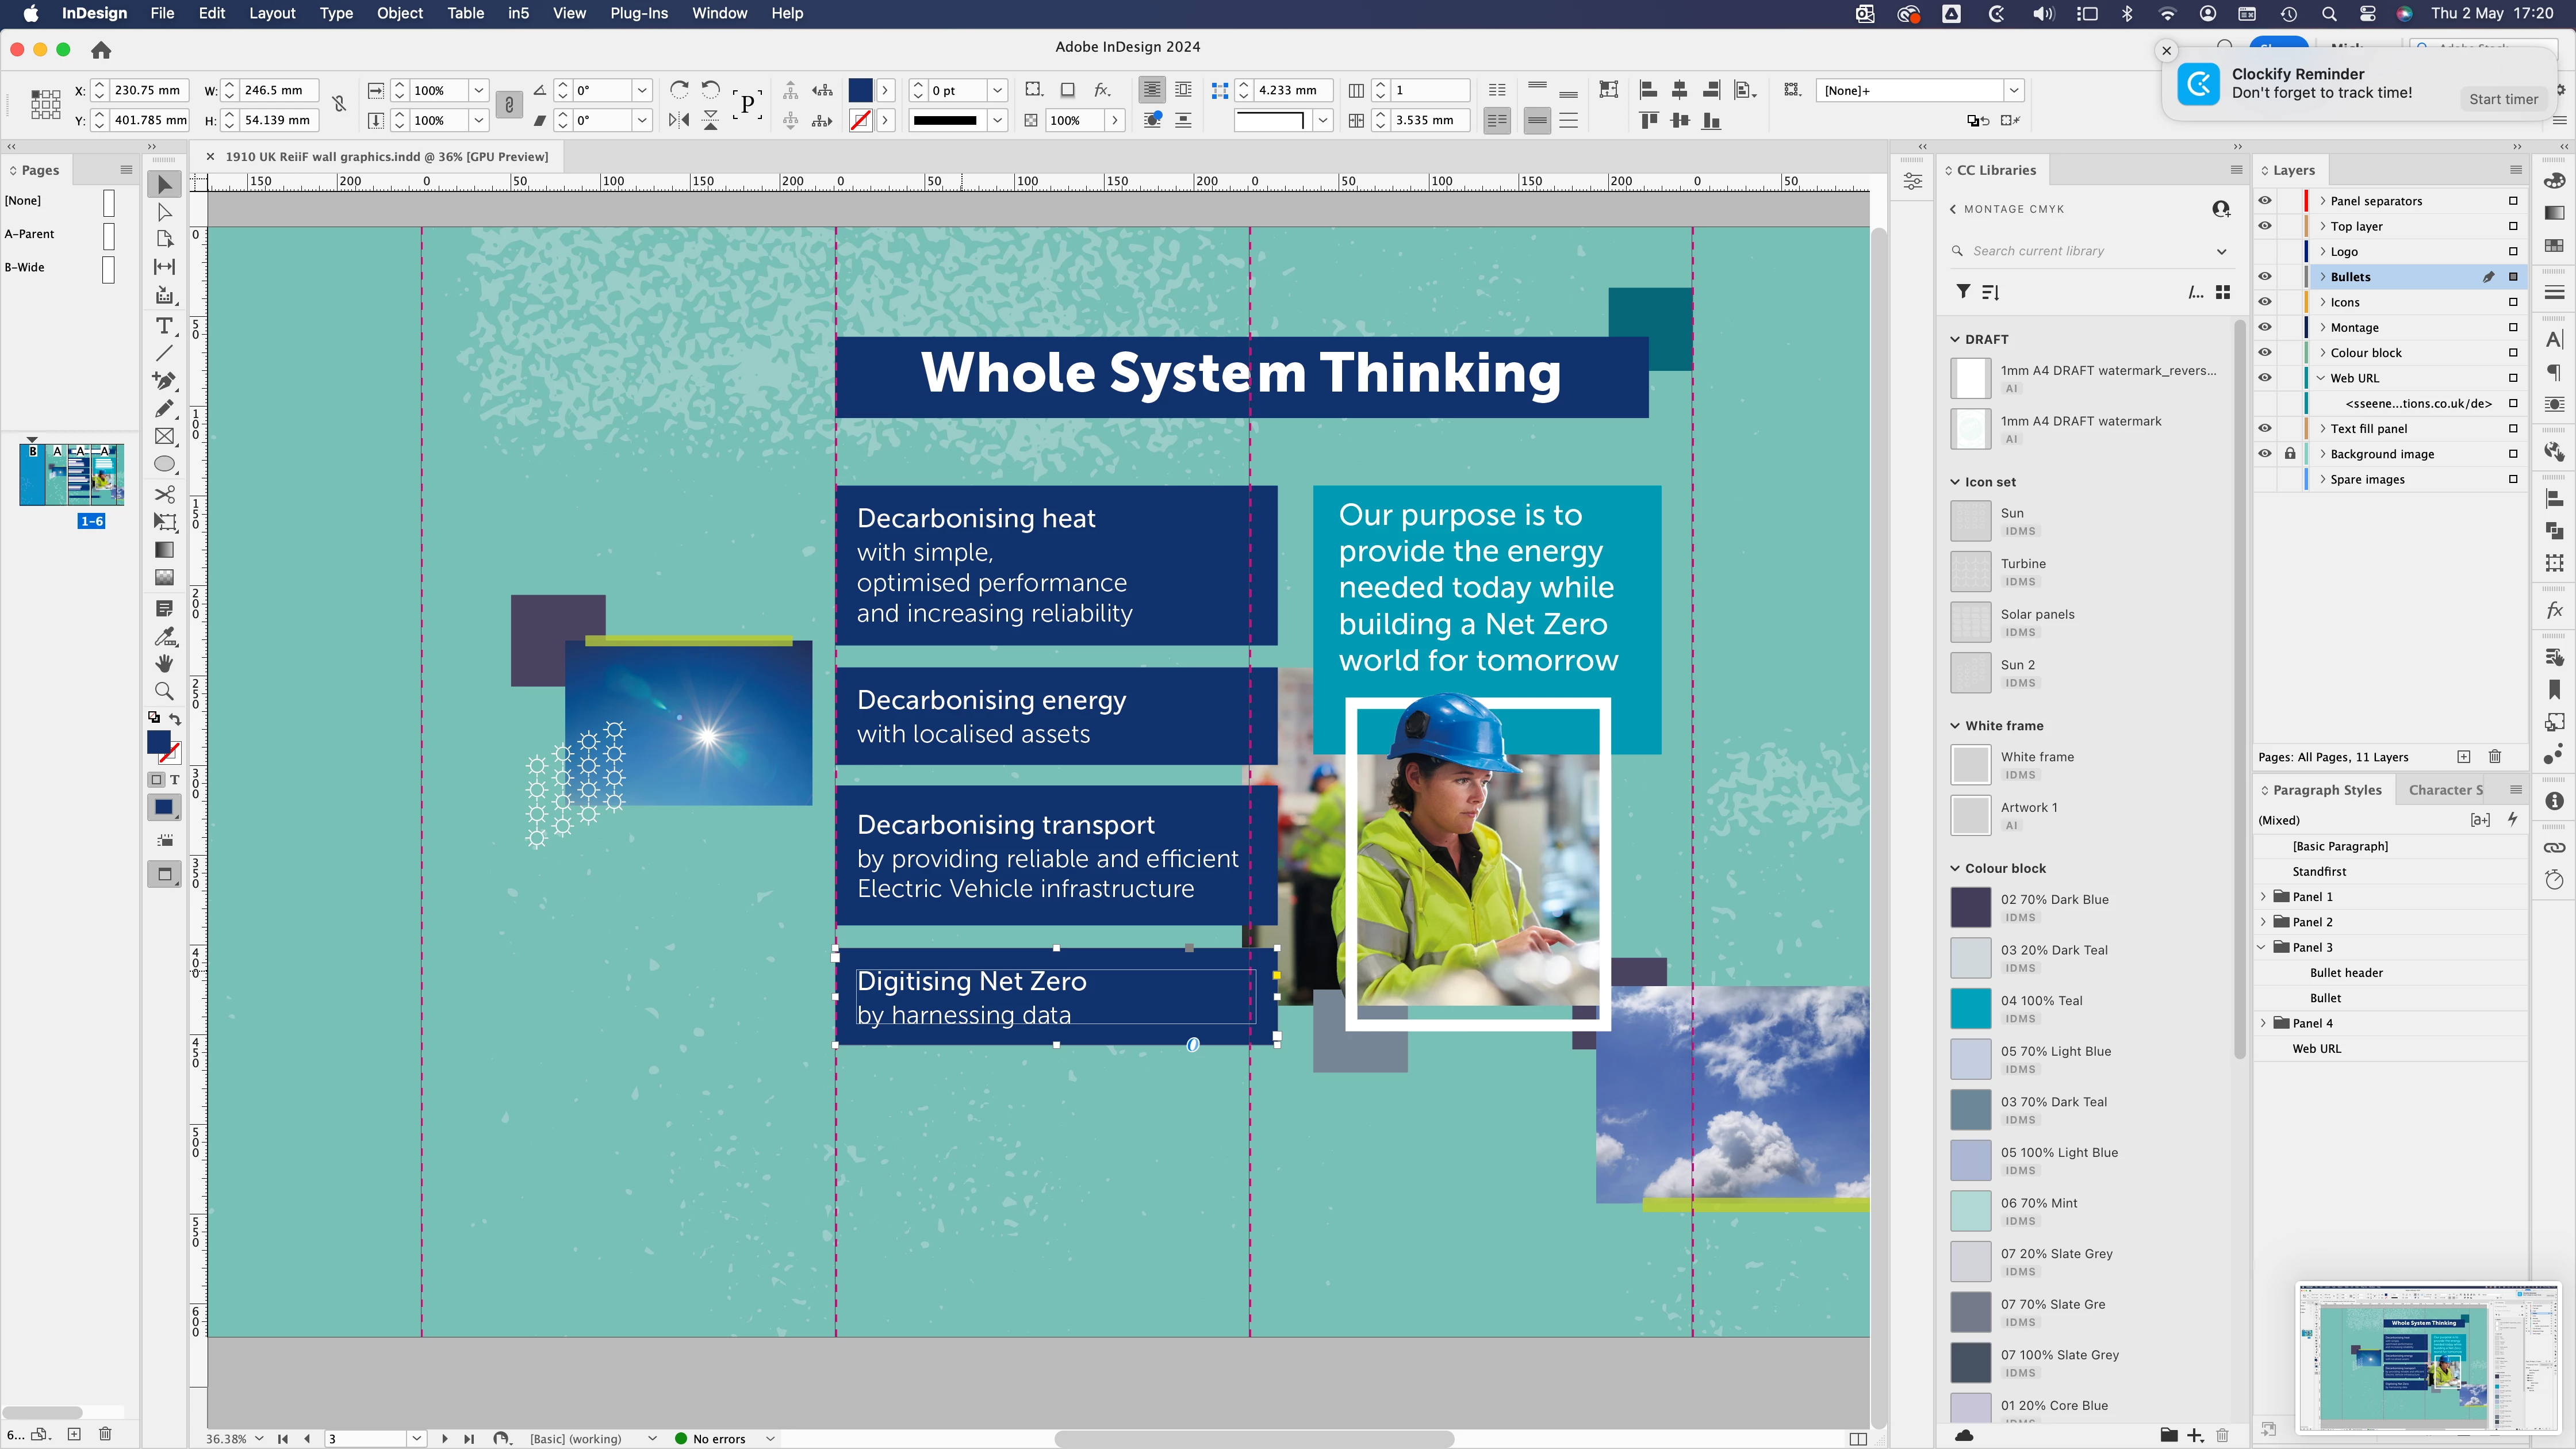Create new layer in Layers panel
The image size is (2576, 1449).
2463,757
